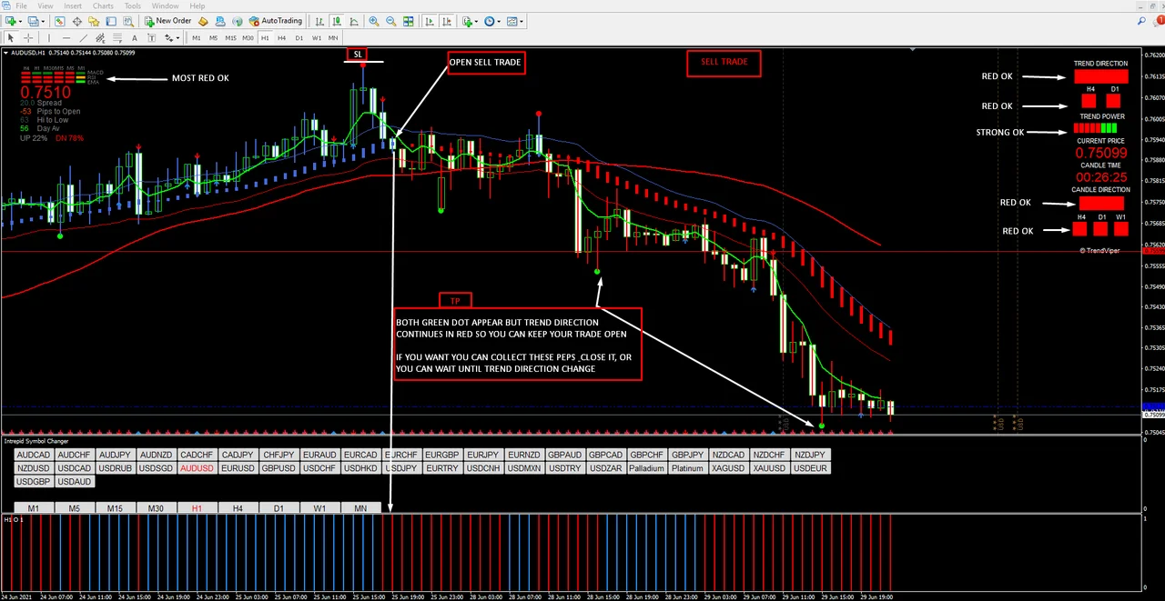1165x601 pixels.
Task: Open the Profiles toolbar icon
Action: [34, 21]
